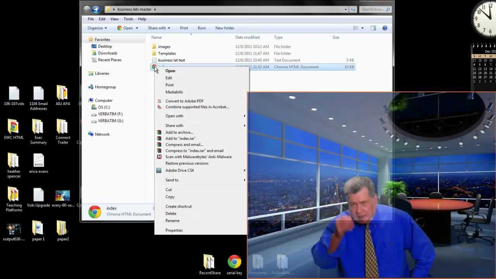
Task: Click the Print toolbar button
Action: [184, 28]
